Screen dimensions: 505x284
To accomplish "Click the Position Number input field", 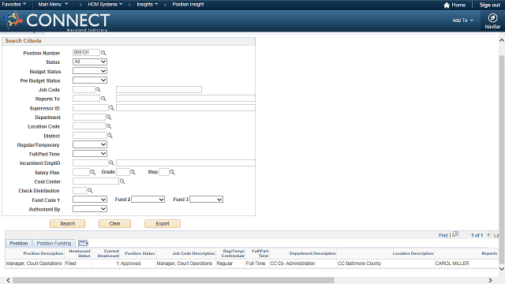I will pos(86,53).
